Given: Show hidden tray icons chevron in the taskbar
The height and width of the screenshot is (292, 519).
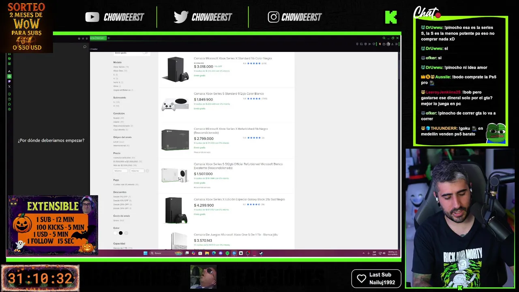Looking at the screenshot, I should (x=363, y=253).
